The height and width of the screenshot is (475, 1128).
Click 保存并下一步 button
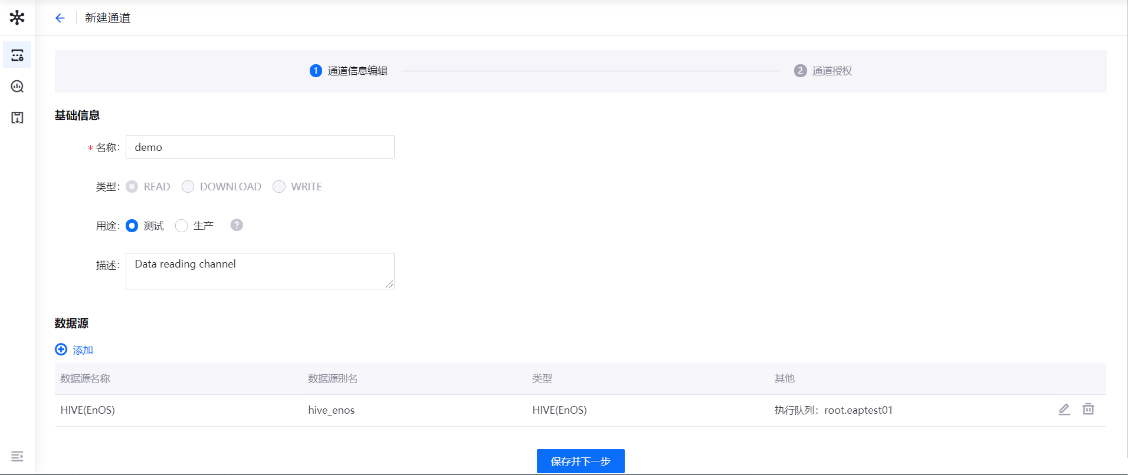coord(581,461)
